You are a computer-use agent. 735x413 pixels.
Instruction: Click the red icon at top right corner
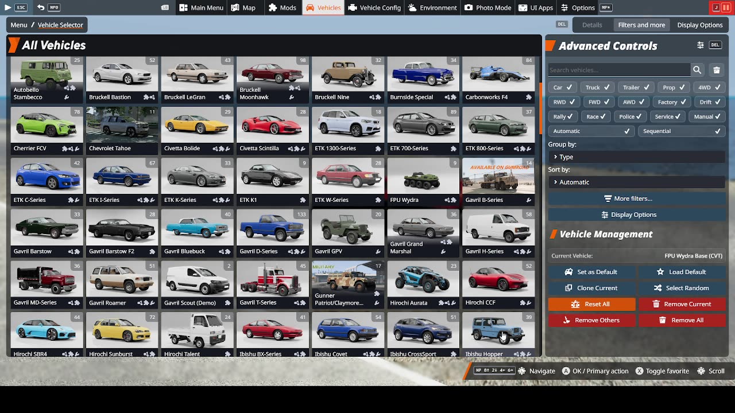[x=721, y=7]
